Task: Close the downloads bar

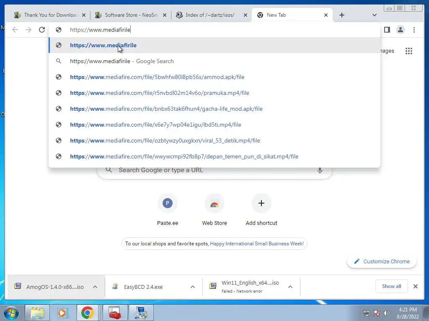Action: pyautogui.click(x=415, y=286)
